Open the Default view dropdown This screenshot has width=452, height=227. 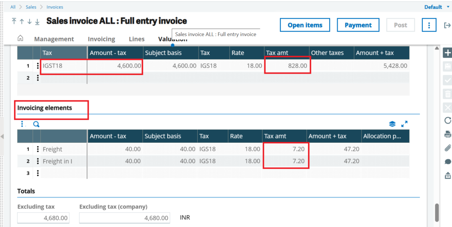click(437, 7)
